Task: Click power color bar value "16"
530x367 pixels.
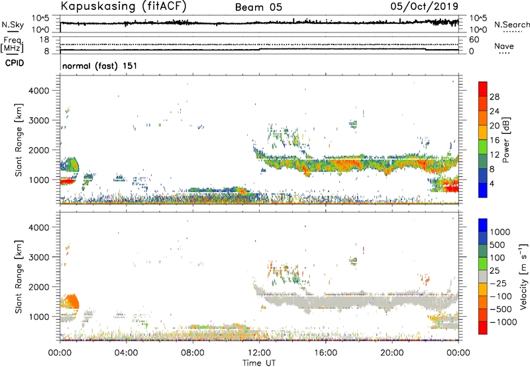Action: pos(494,140)
